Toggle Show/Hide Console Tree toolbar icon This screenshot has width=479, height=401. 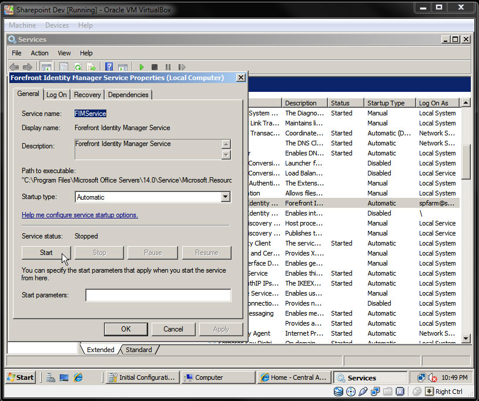tap(46, 67)
